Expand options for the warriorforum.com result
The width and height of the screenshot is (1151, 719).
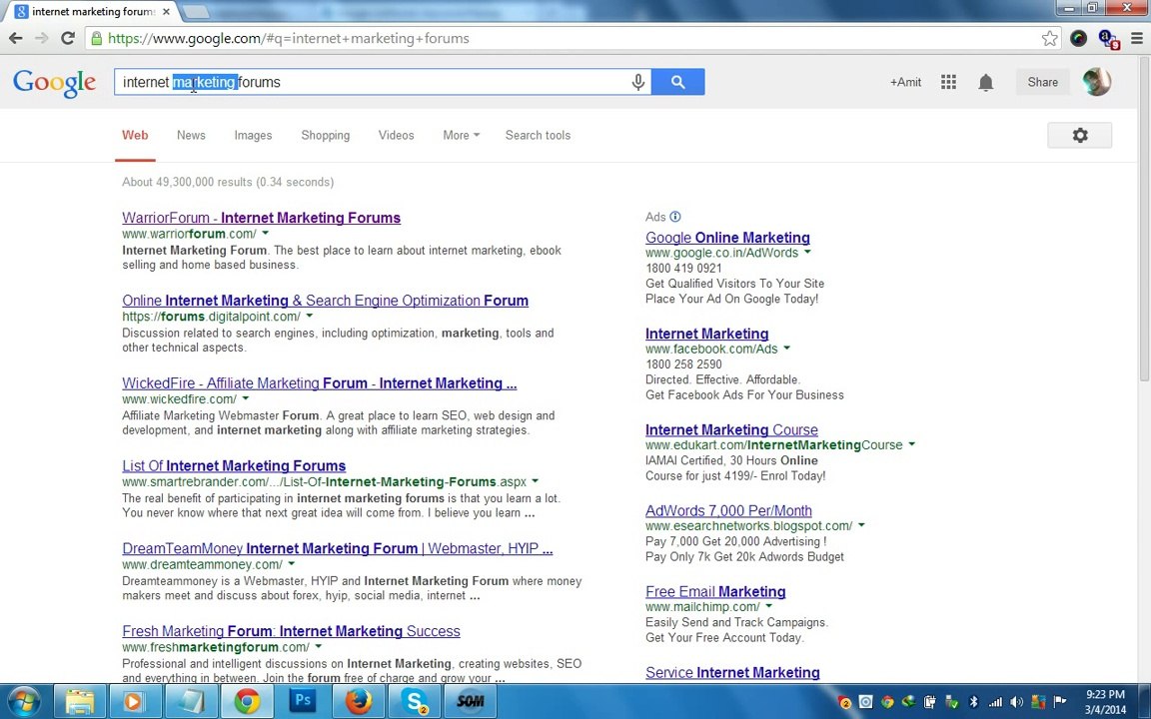(x=265, y=234)
